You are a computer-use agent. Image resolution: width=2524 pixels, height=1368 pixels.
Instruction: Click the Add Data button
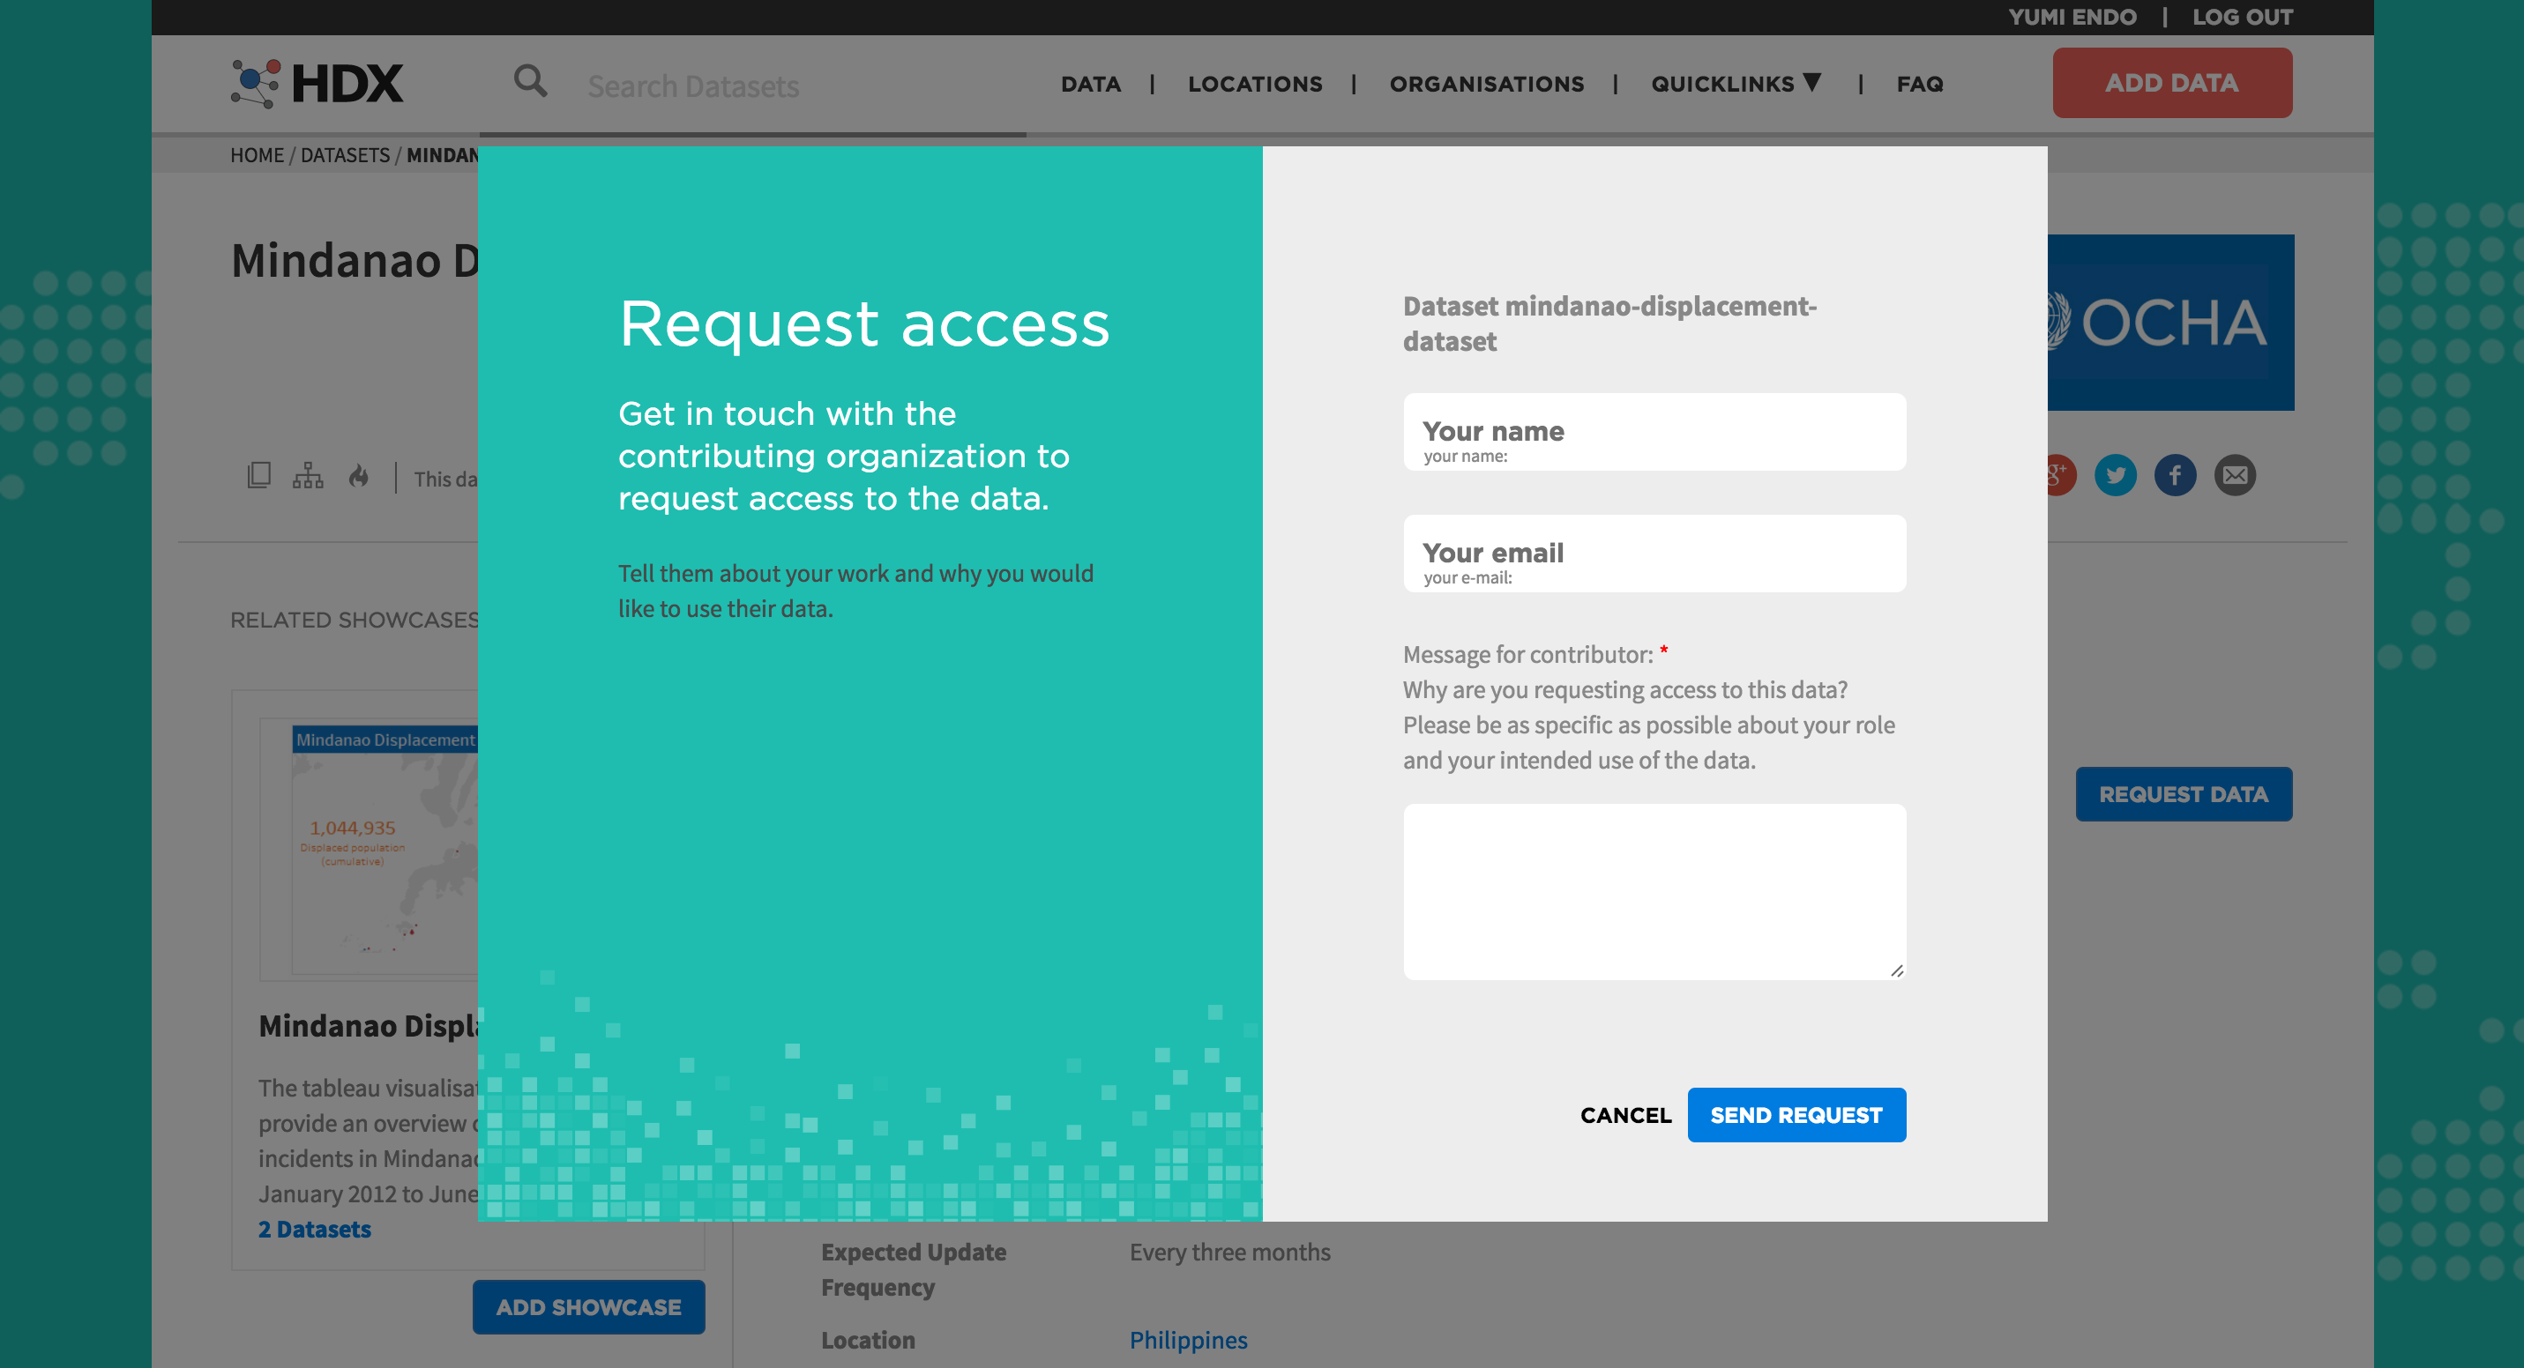(2171, 83)
